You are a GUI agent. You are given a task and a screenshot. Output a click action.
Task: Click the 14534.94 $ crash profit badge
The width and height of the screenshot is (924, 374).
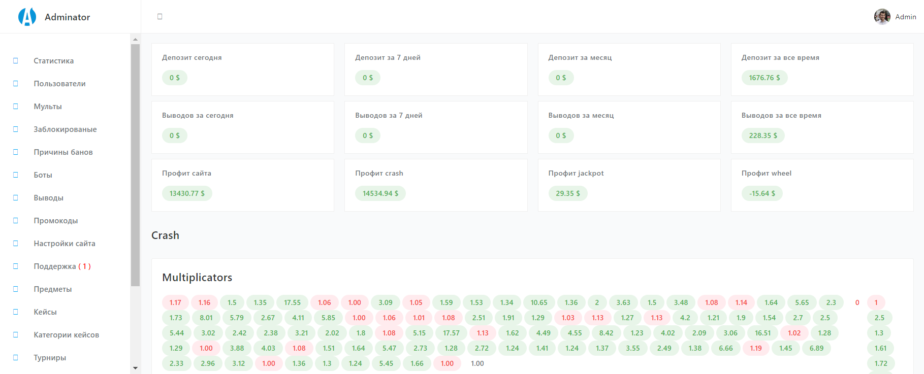click(x=380, y=193)
